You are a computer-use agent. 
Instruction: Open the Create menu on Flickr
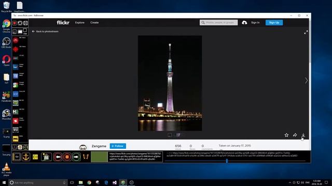[x=94, y=23]
